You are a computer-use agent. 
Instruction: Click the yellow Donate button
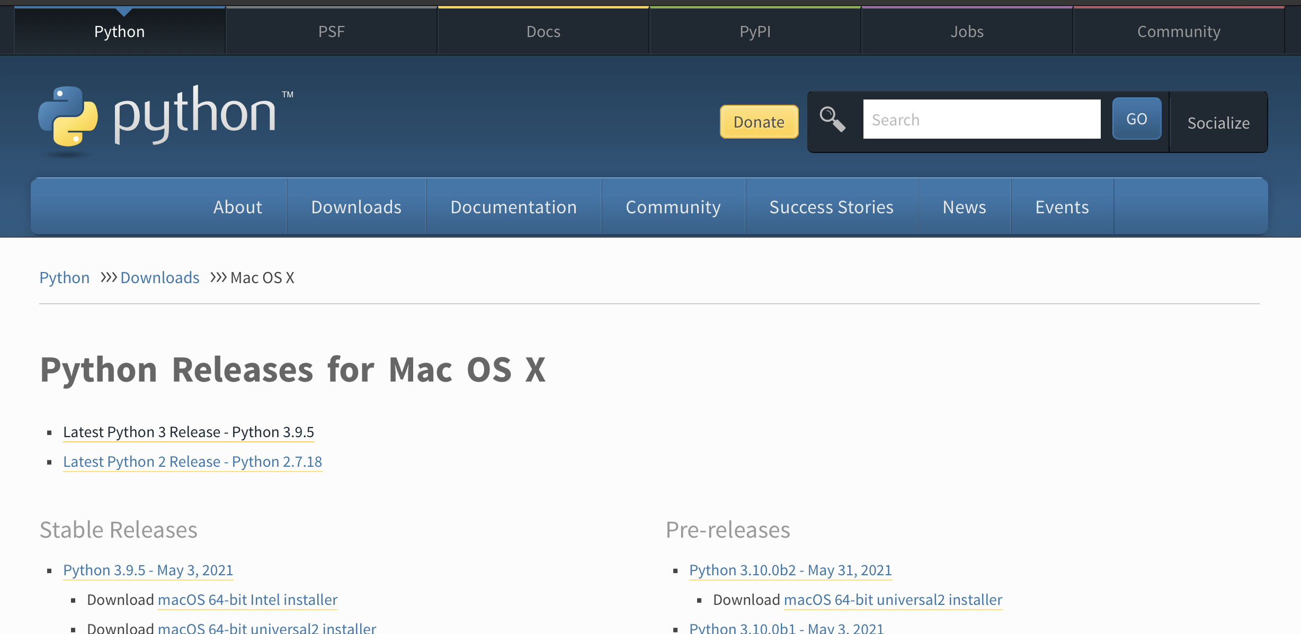point(759,122)
